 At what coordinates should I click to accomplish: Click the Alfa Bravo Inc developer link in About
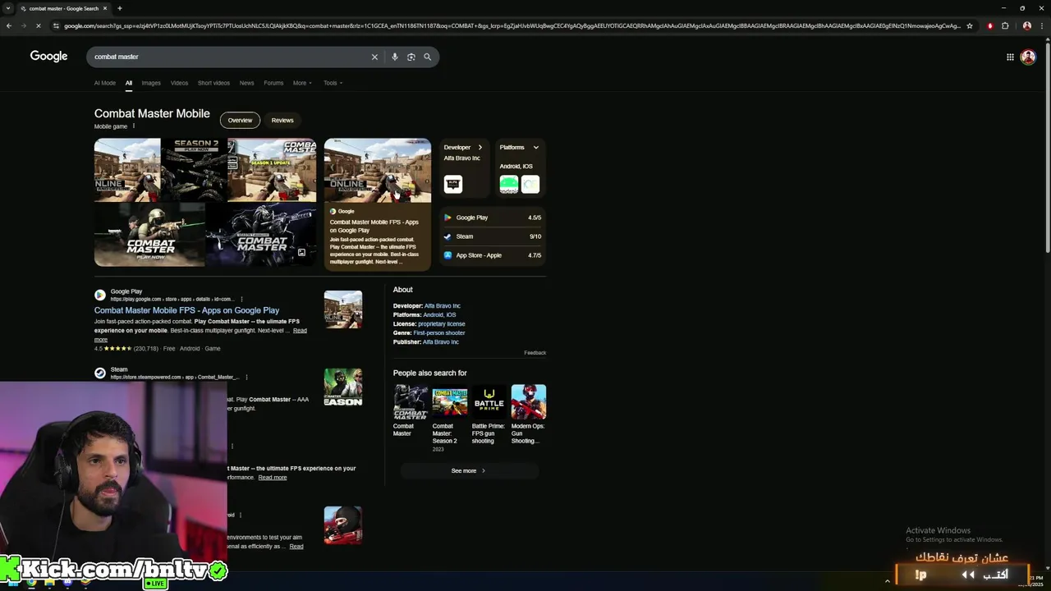(443, 306)
